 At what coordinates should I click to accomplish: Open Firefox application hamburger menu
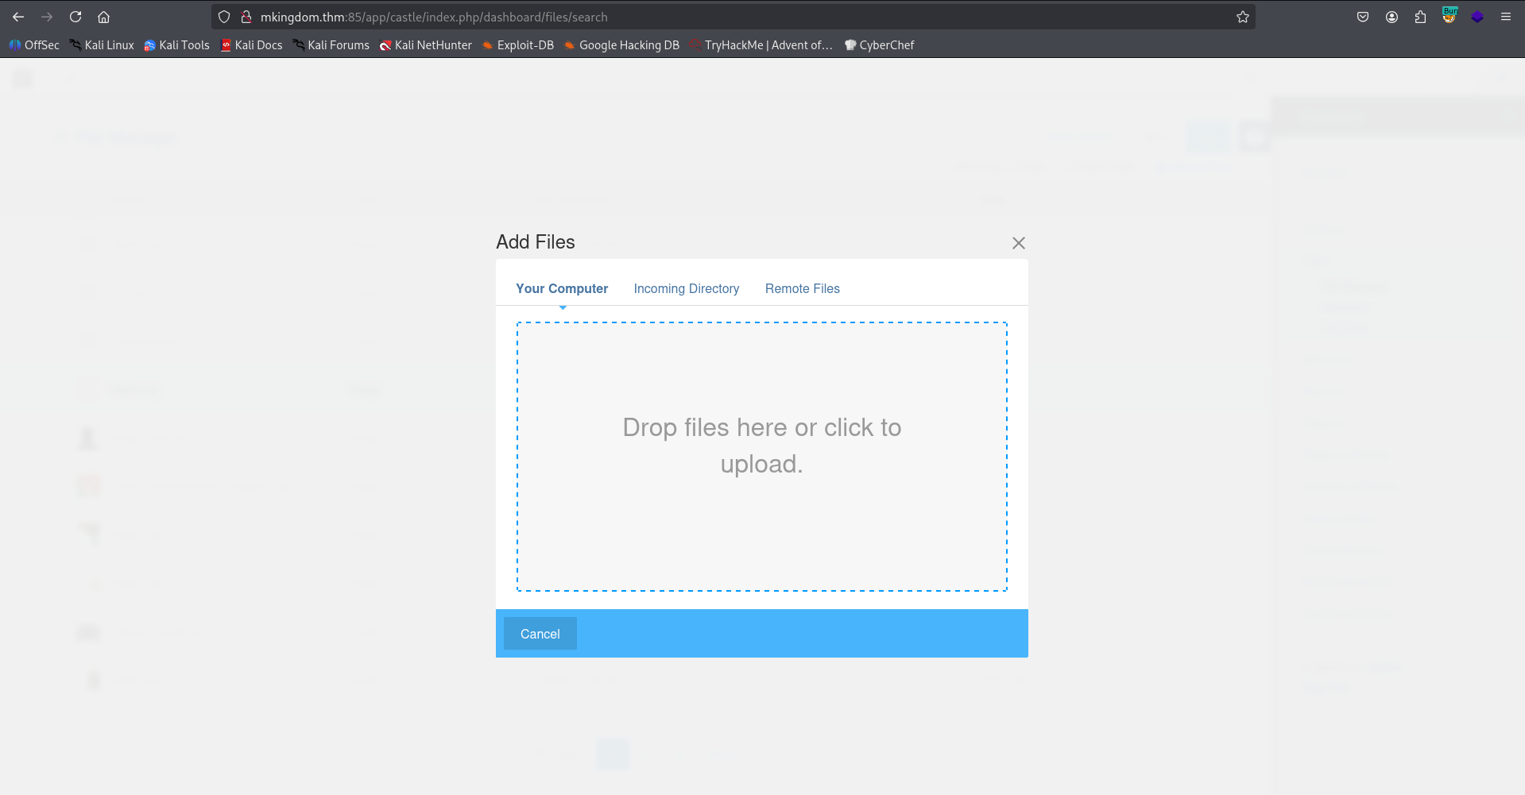tap(1505, 17)
